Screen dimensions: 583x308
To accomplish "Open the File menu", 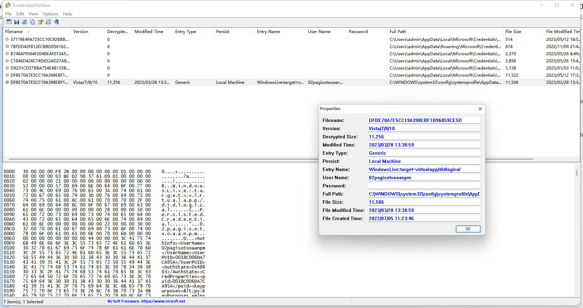I will pos(9,14).
